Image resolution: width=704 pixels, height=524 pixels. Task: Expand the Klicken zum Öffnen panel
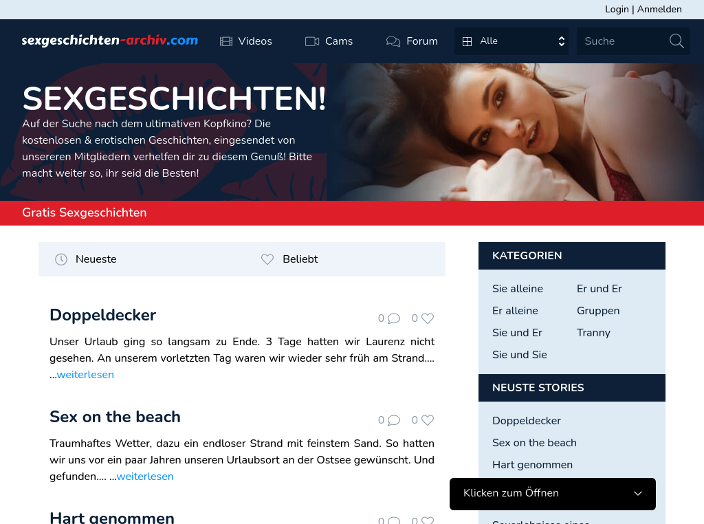552,494
